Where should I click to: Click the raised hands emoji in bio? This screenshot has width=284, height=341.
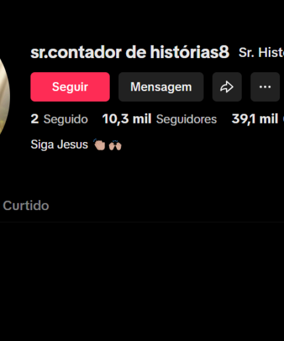(115, 145)
